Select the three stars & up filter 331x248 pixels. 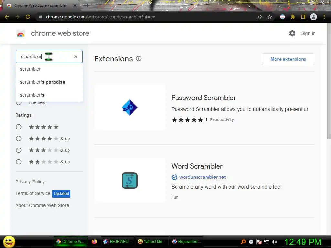tap(19, 150)
